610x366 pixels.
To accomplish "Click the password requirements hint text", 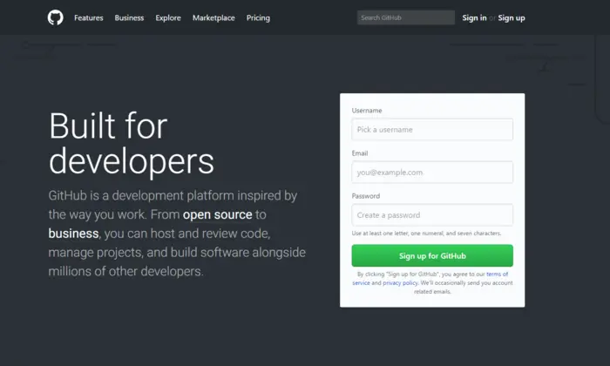I will (426, 234).
